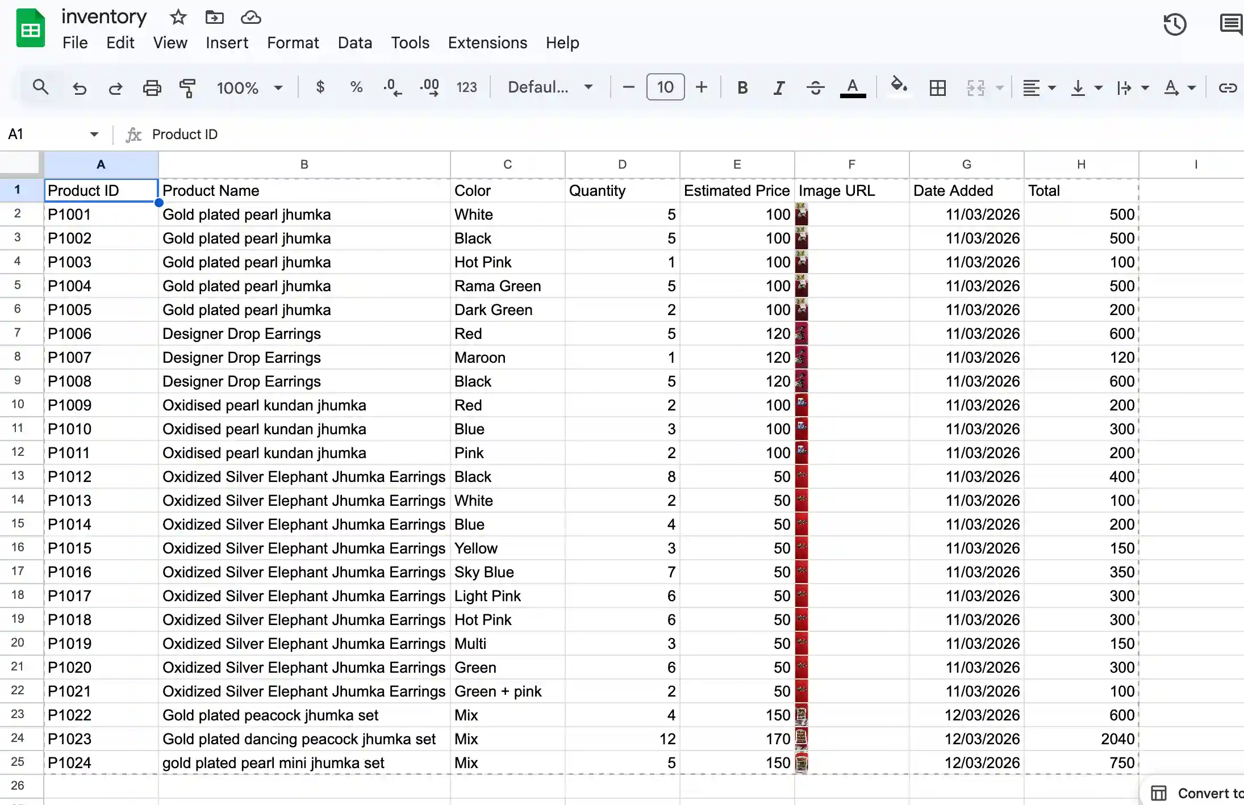Screen dimensions: 1244x805
Task: Open the fill color bucket
Action: pyautogui.click(x=898, y=86)
